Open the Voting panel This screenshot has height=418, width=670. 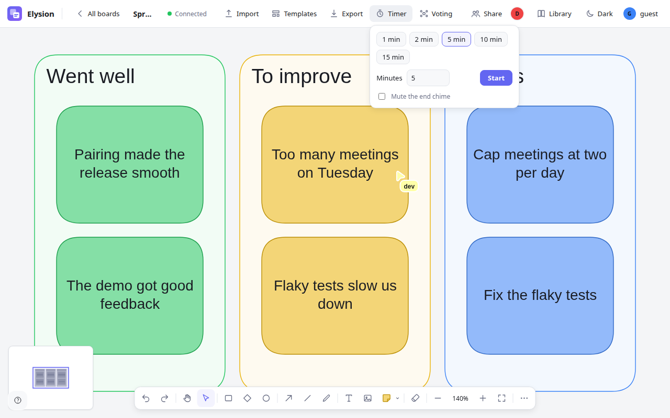pos(436,14)
